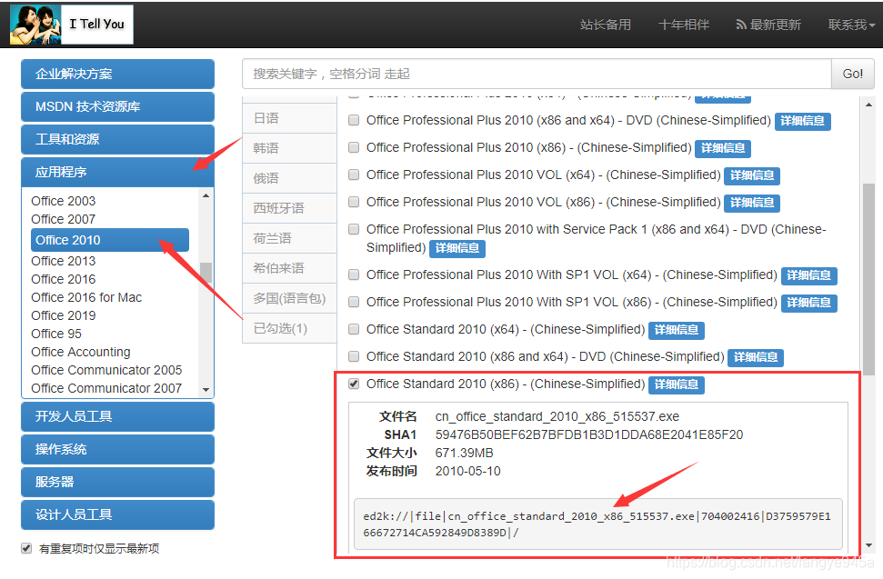This screenshot has width=883, height=579.
Task: Switch to the 荷兰语 language tab
Action: click(x=289, y=238)
